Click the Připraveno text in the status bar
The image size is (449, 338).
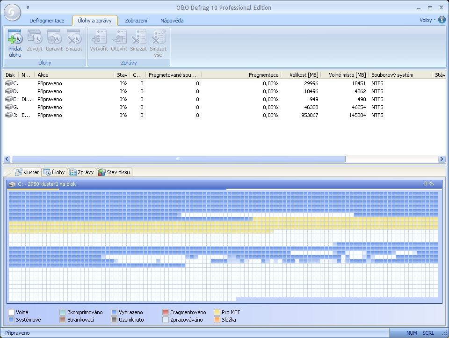point(17,333)
